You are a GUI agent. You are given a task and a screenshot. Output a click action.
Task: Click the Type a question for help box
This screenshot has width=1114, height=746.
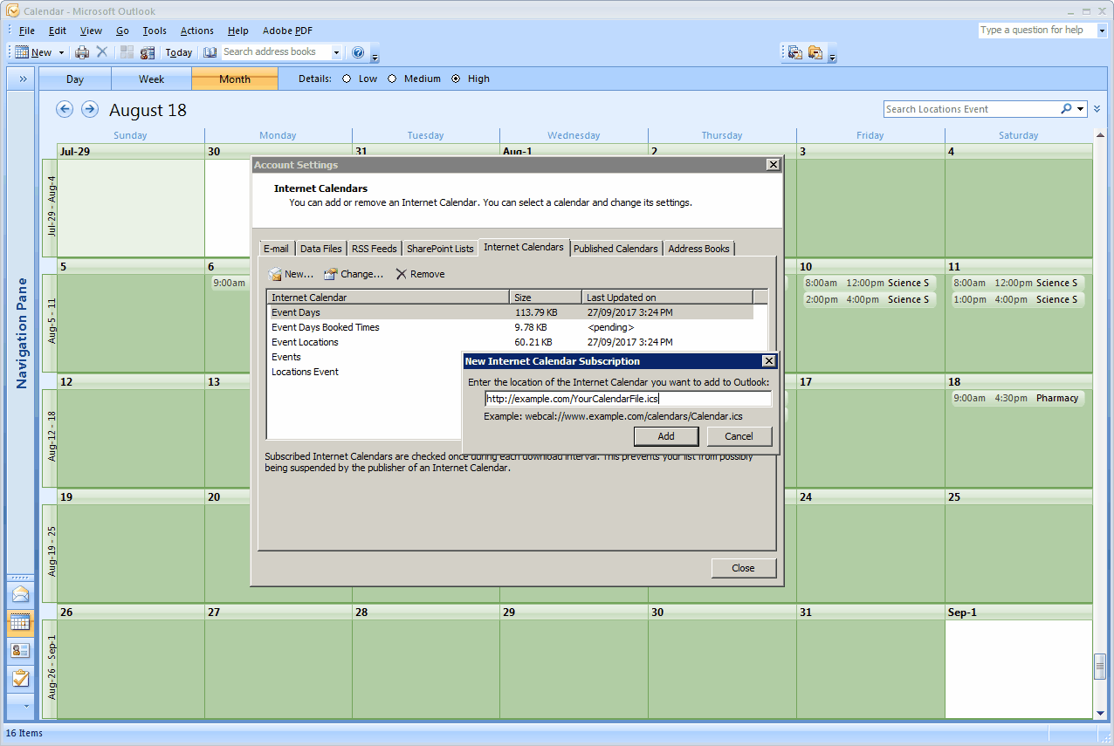click(1036, 30)
